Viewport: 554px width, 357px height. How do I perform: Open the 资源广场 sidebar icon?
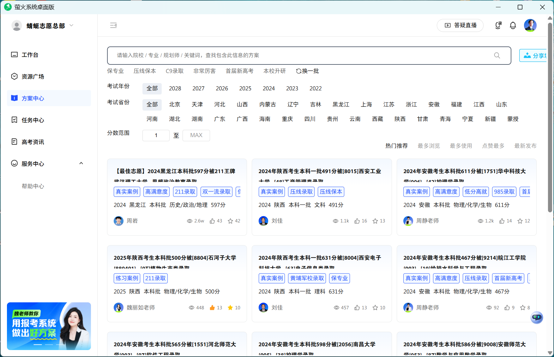[14, 76]
